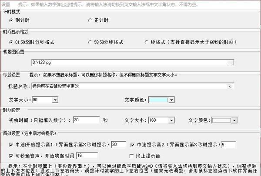This screenshot has width=261, height=176.
Task: Open title 文字大小 dropdown showing 90
Action: (55, 100)
